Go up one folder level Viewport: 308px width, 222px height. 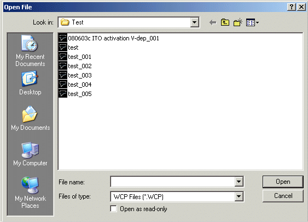point(225,22)
